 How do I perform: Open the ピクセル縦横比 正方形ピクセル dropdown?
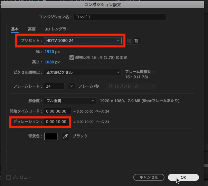pos(83,72)
